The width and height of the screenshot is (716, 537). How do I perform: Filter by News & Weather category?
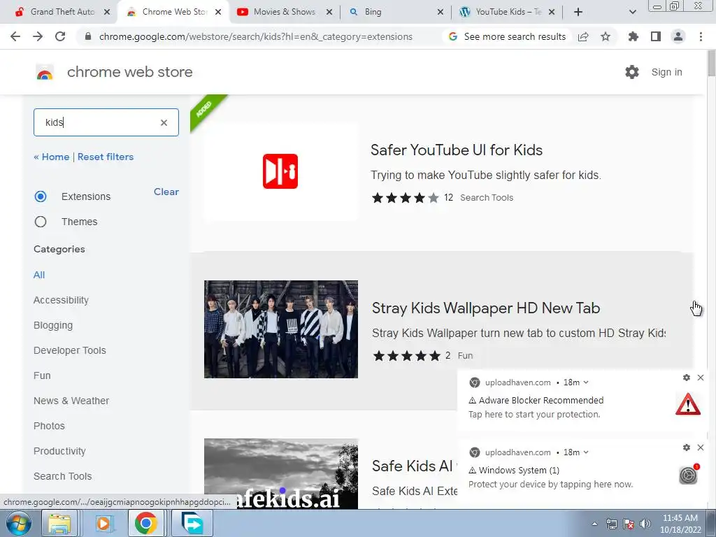point(71,401)
